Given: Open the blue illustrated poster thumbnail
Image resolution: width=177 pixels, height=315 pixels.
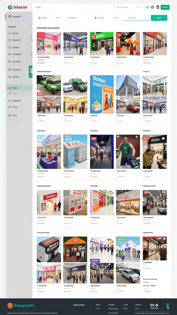Looking at the screenshot, I should click(102, 94).
